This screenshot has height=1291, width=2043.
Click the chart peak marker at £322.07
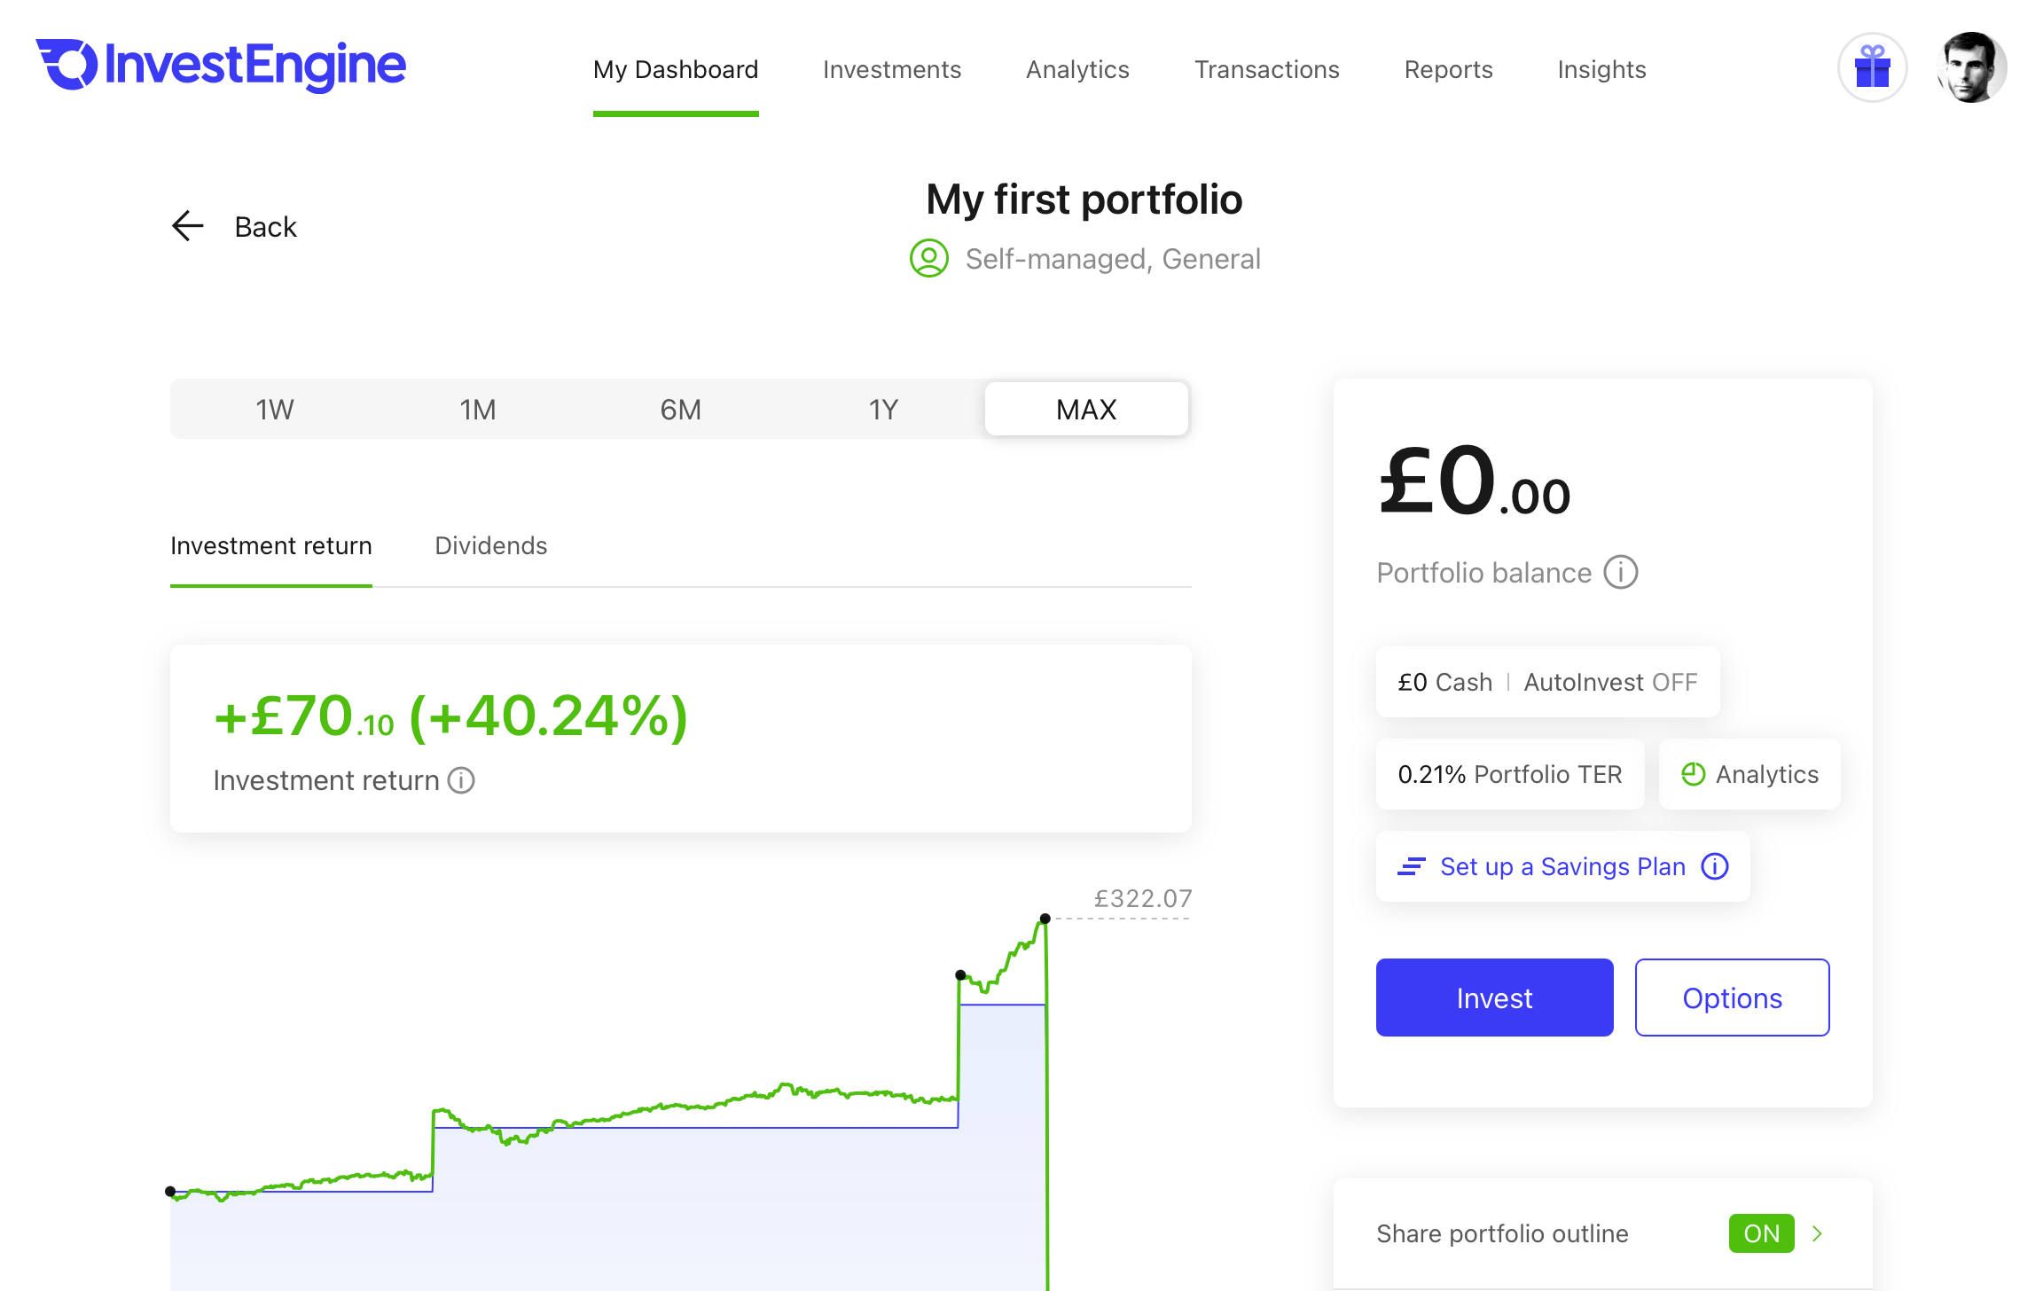click(1045, 919)
